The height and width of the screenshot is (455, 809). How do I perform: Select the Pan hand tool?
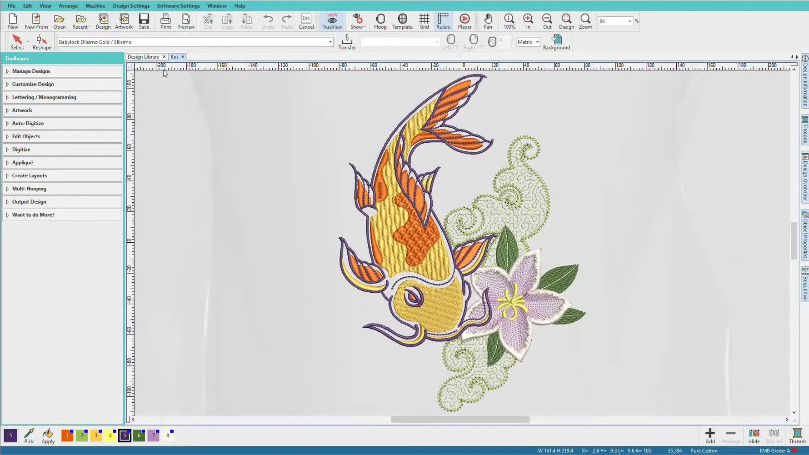[488, 21]
